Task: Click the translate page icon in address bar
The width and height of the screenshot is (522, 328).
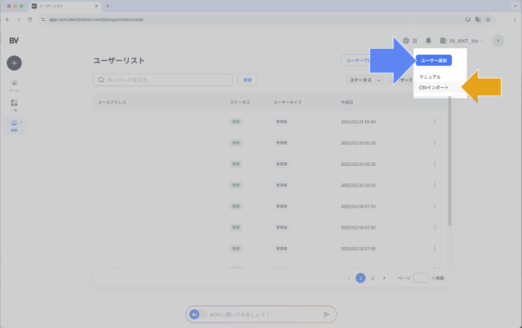Action: coord(478,19)
